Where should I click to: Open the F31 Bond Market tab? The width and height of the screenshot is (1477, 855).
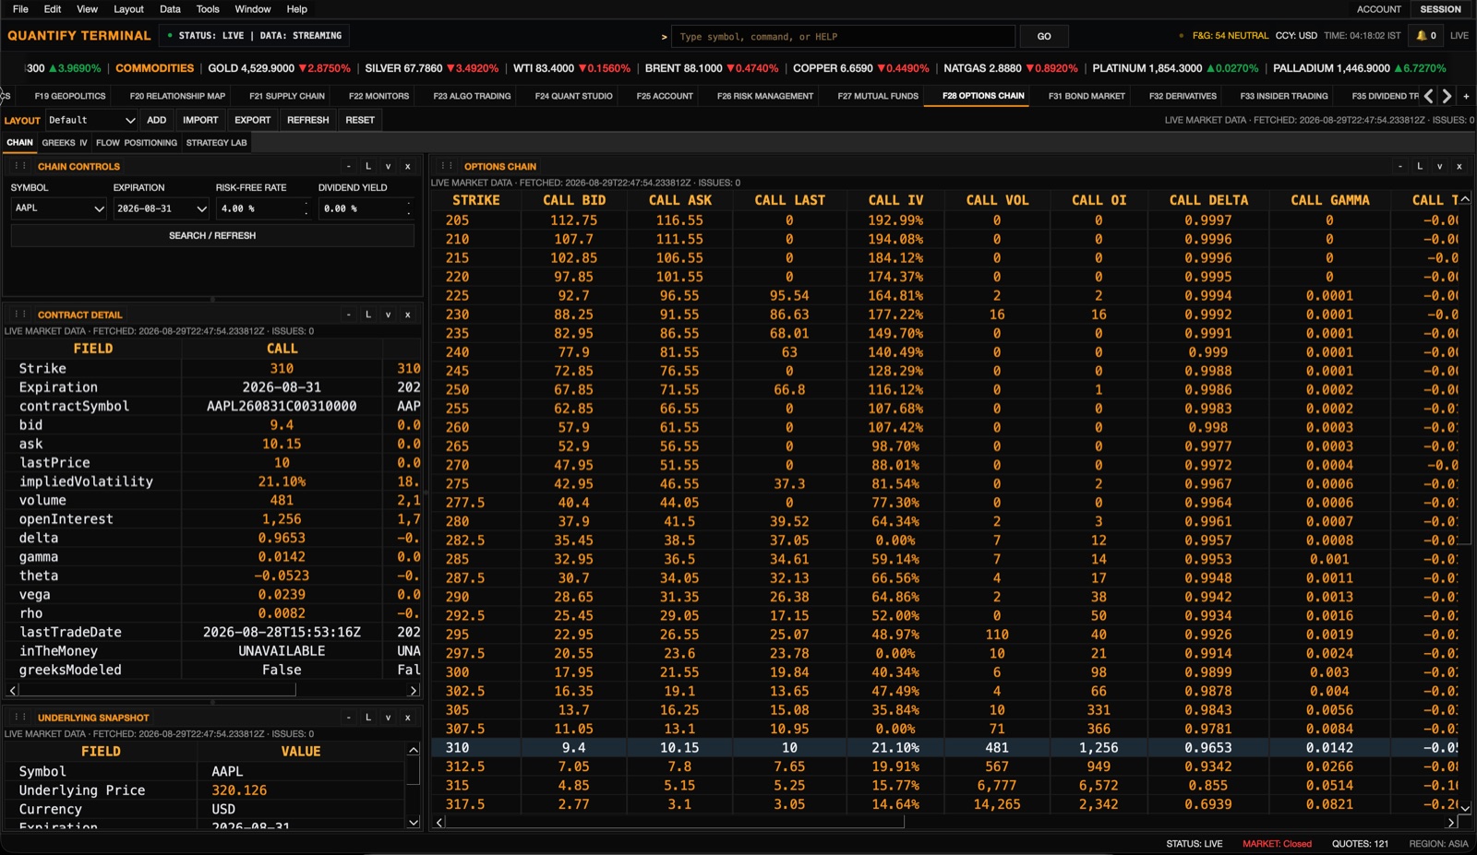[x=1087, y=96]
